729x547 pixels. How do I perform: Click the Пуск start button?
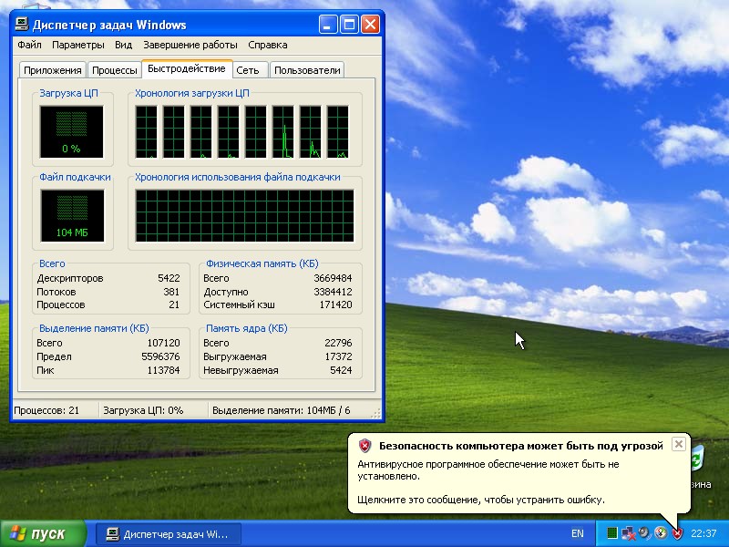click(43, 533)
